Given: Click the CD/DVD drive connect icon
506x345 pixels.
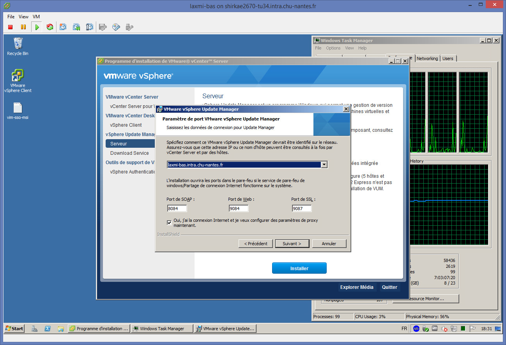Looking at the screenshot, I should [116, 27].
